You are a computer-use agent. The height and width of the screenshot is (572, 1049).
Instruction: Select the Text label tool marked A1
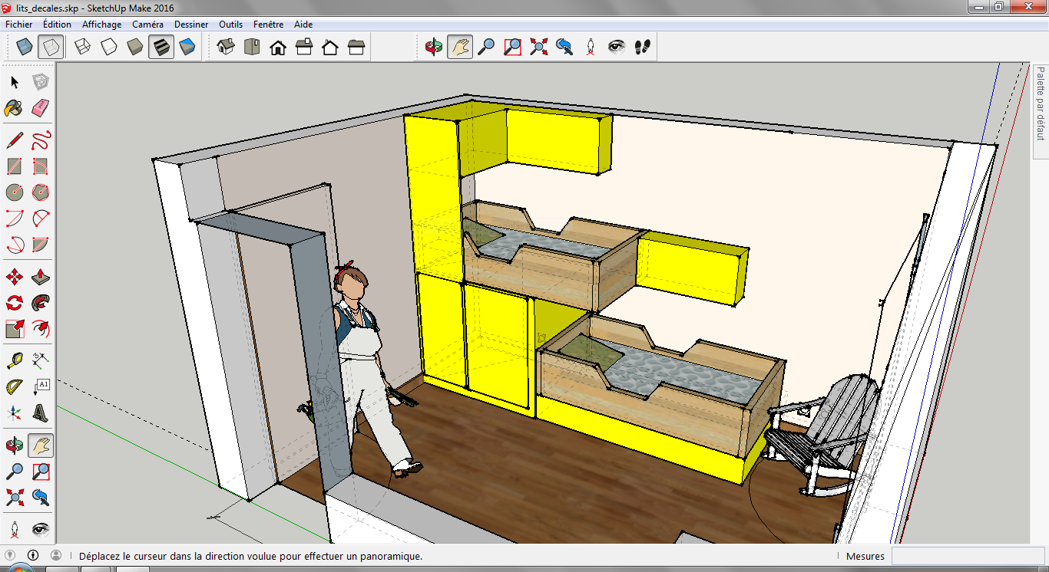tap(41, 386)
